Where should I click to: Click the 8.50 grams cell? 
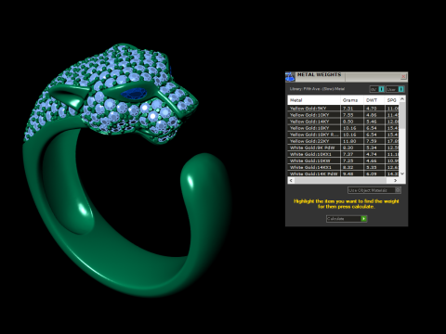(352, 122)
